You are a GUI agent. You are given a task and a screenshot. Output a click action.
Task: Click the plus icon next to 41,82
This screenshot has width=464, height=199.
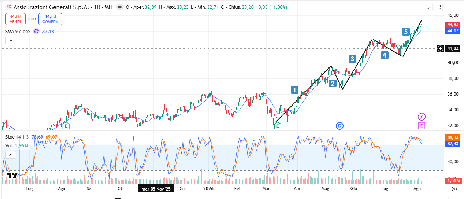pyautogui.click(x=440, y=48)
